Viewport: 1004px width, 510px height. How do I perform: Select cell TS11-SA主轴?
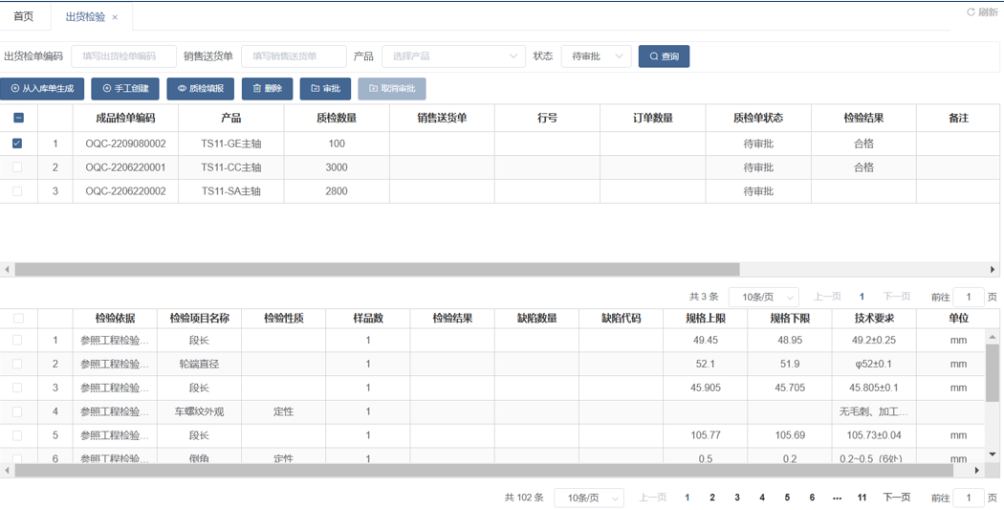pos(231,191)
